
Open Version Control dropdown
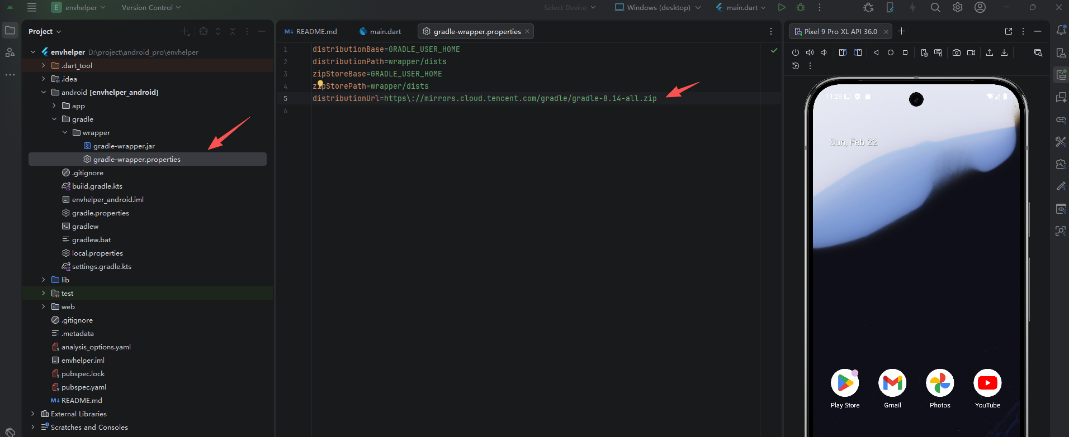[151, 7]
